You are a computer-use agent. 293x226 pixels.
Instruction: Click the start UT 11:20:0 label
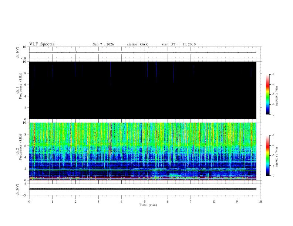(x=179, y=44)
